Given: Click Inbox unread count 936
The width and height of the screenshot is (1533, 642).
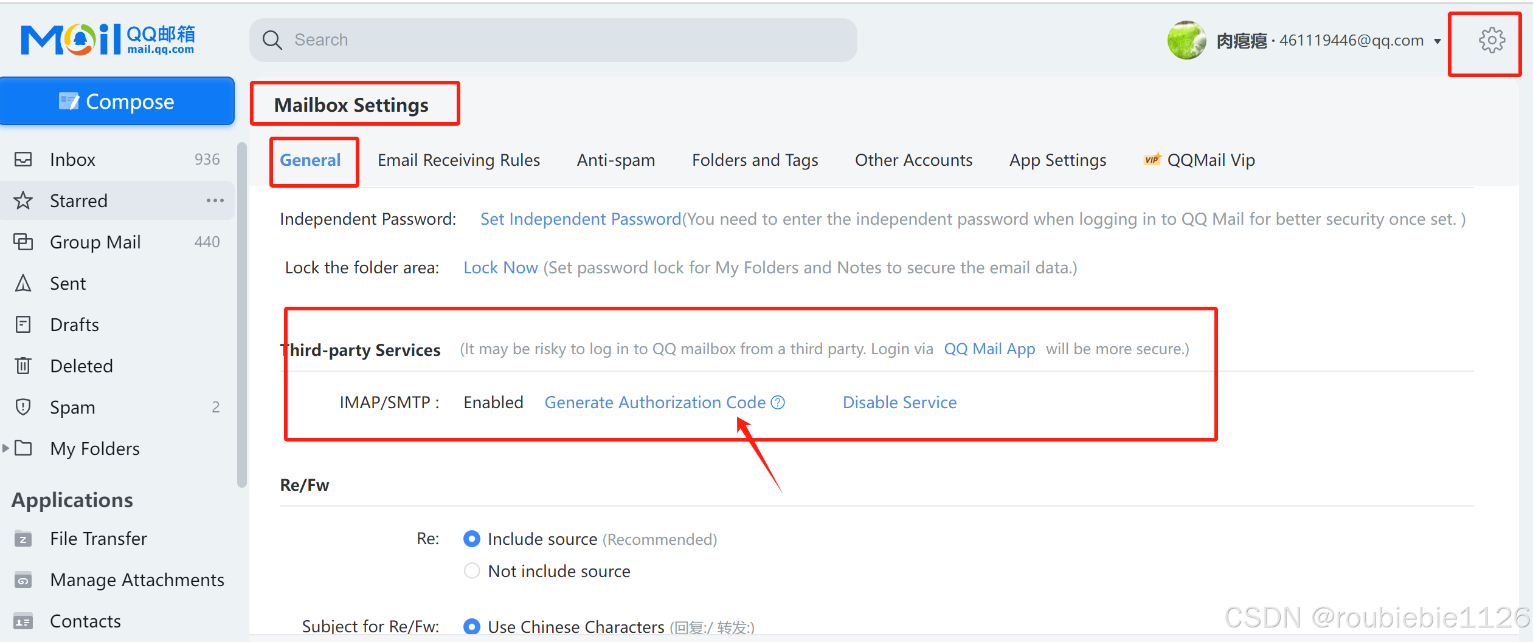Looking at the screenshot, I should coord(207,159).
